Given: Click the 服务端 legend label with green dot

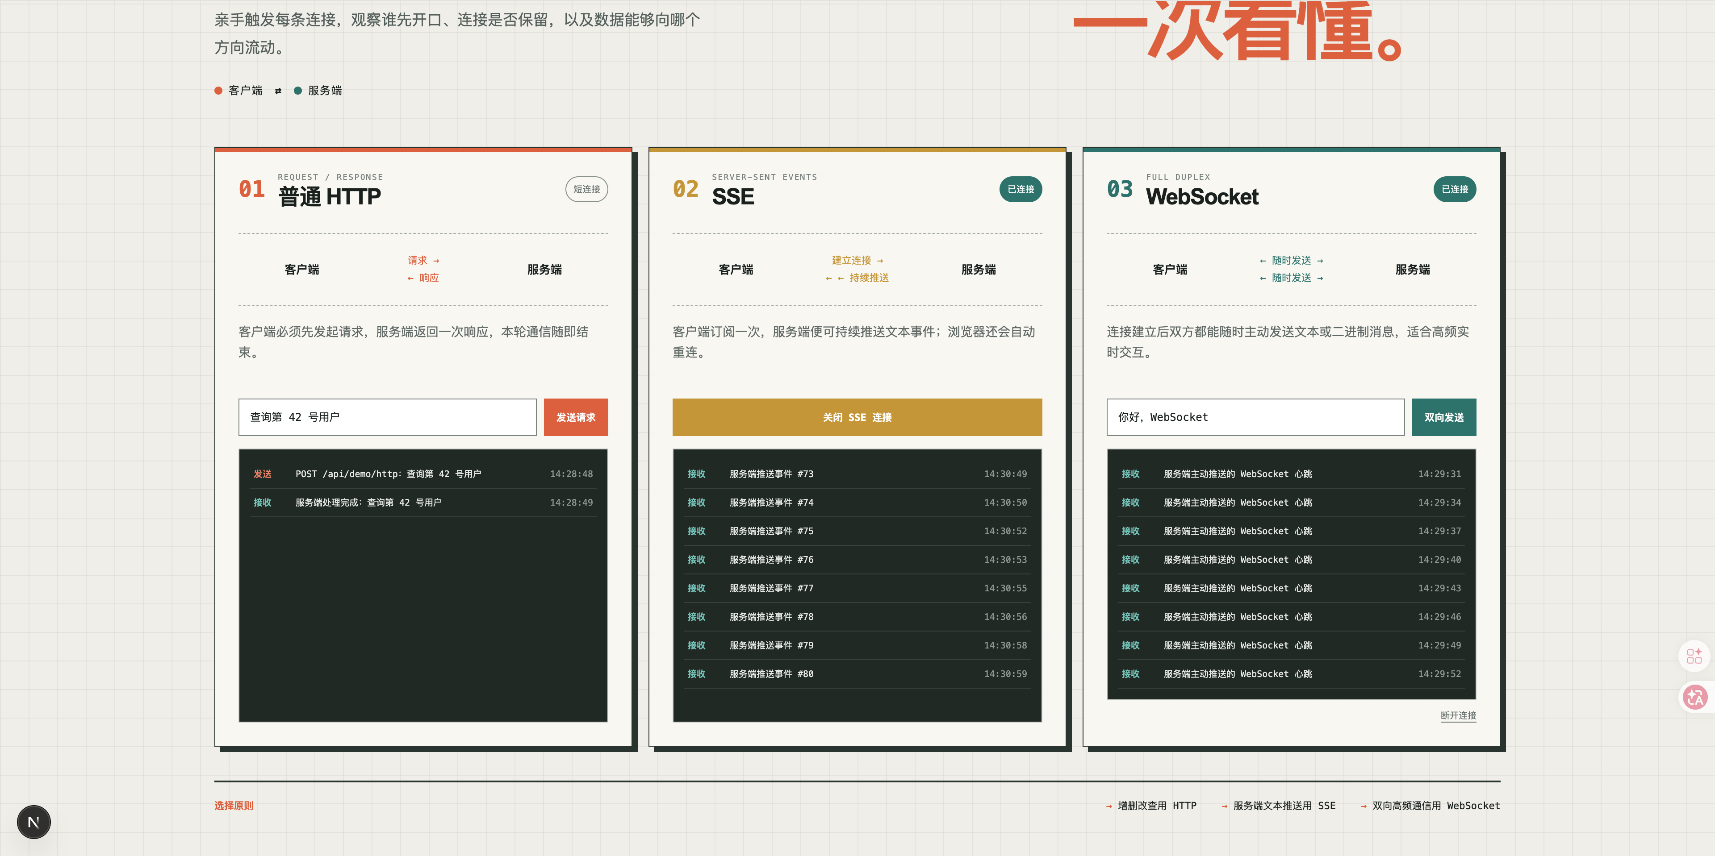Looking at the screenshot, I should pyautogui.click(x=324, y=91).
